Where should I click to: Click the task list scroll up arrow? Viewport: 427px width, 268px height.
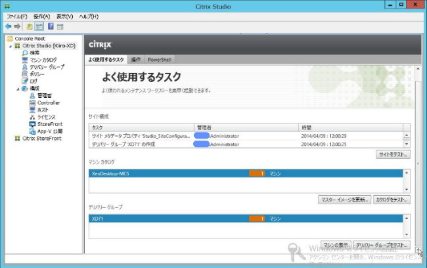407,135
